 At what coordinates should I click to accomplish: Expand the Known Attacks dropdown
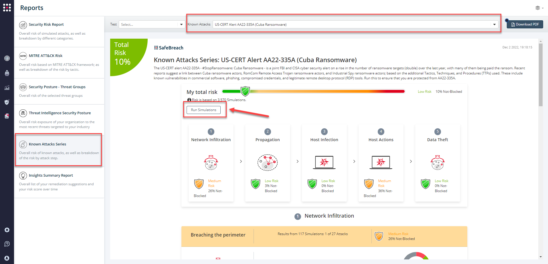(494, 24)
